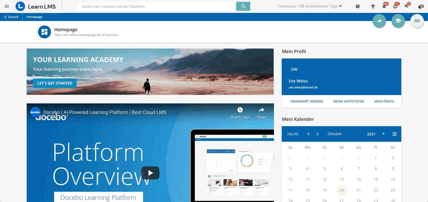
Task: Select the Homepage breadcrumb item
Action: [x=34, y=17]
